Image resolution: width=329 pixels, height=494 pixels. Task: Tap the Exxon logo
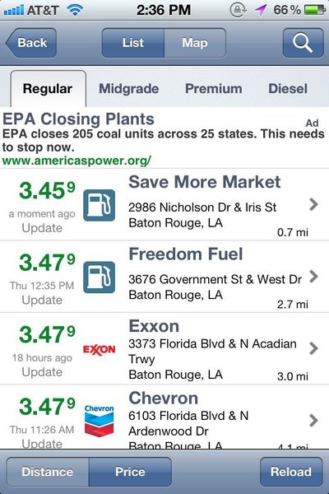[100, 349]
